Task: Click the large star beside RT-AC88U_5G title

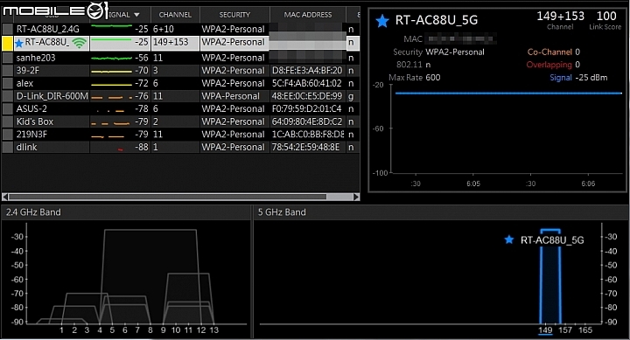Action: click(382, 21)
